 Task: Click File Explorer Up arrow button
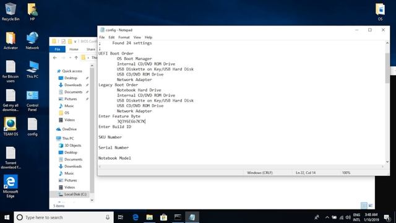[x=76, y=58]
